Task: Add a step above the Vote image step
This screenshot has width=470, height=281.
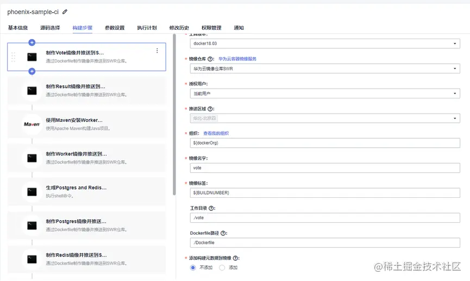Action: tap(32, 42)
